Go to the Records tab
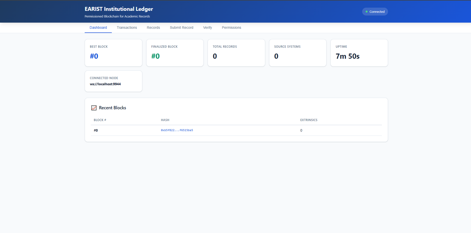The height and width of the screenshot is (233, 471). coord(153,28)
